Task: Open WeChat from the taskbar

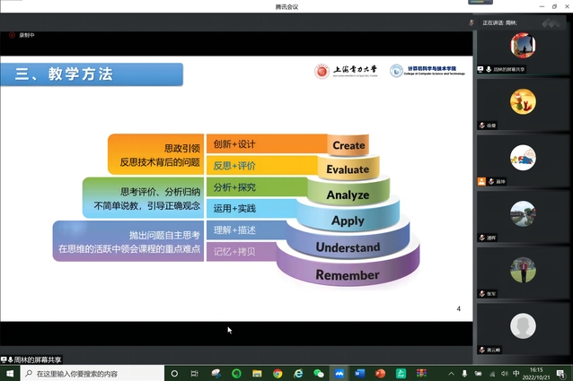Action: click(319, 373)
